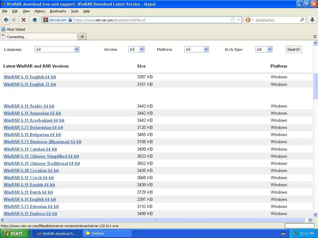Open WinRAR 6.11 Bulgarian 64 bit link
Viewport: 318px width, 238px height.
coord(32,134)
